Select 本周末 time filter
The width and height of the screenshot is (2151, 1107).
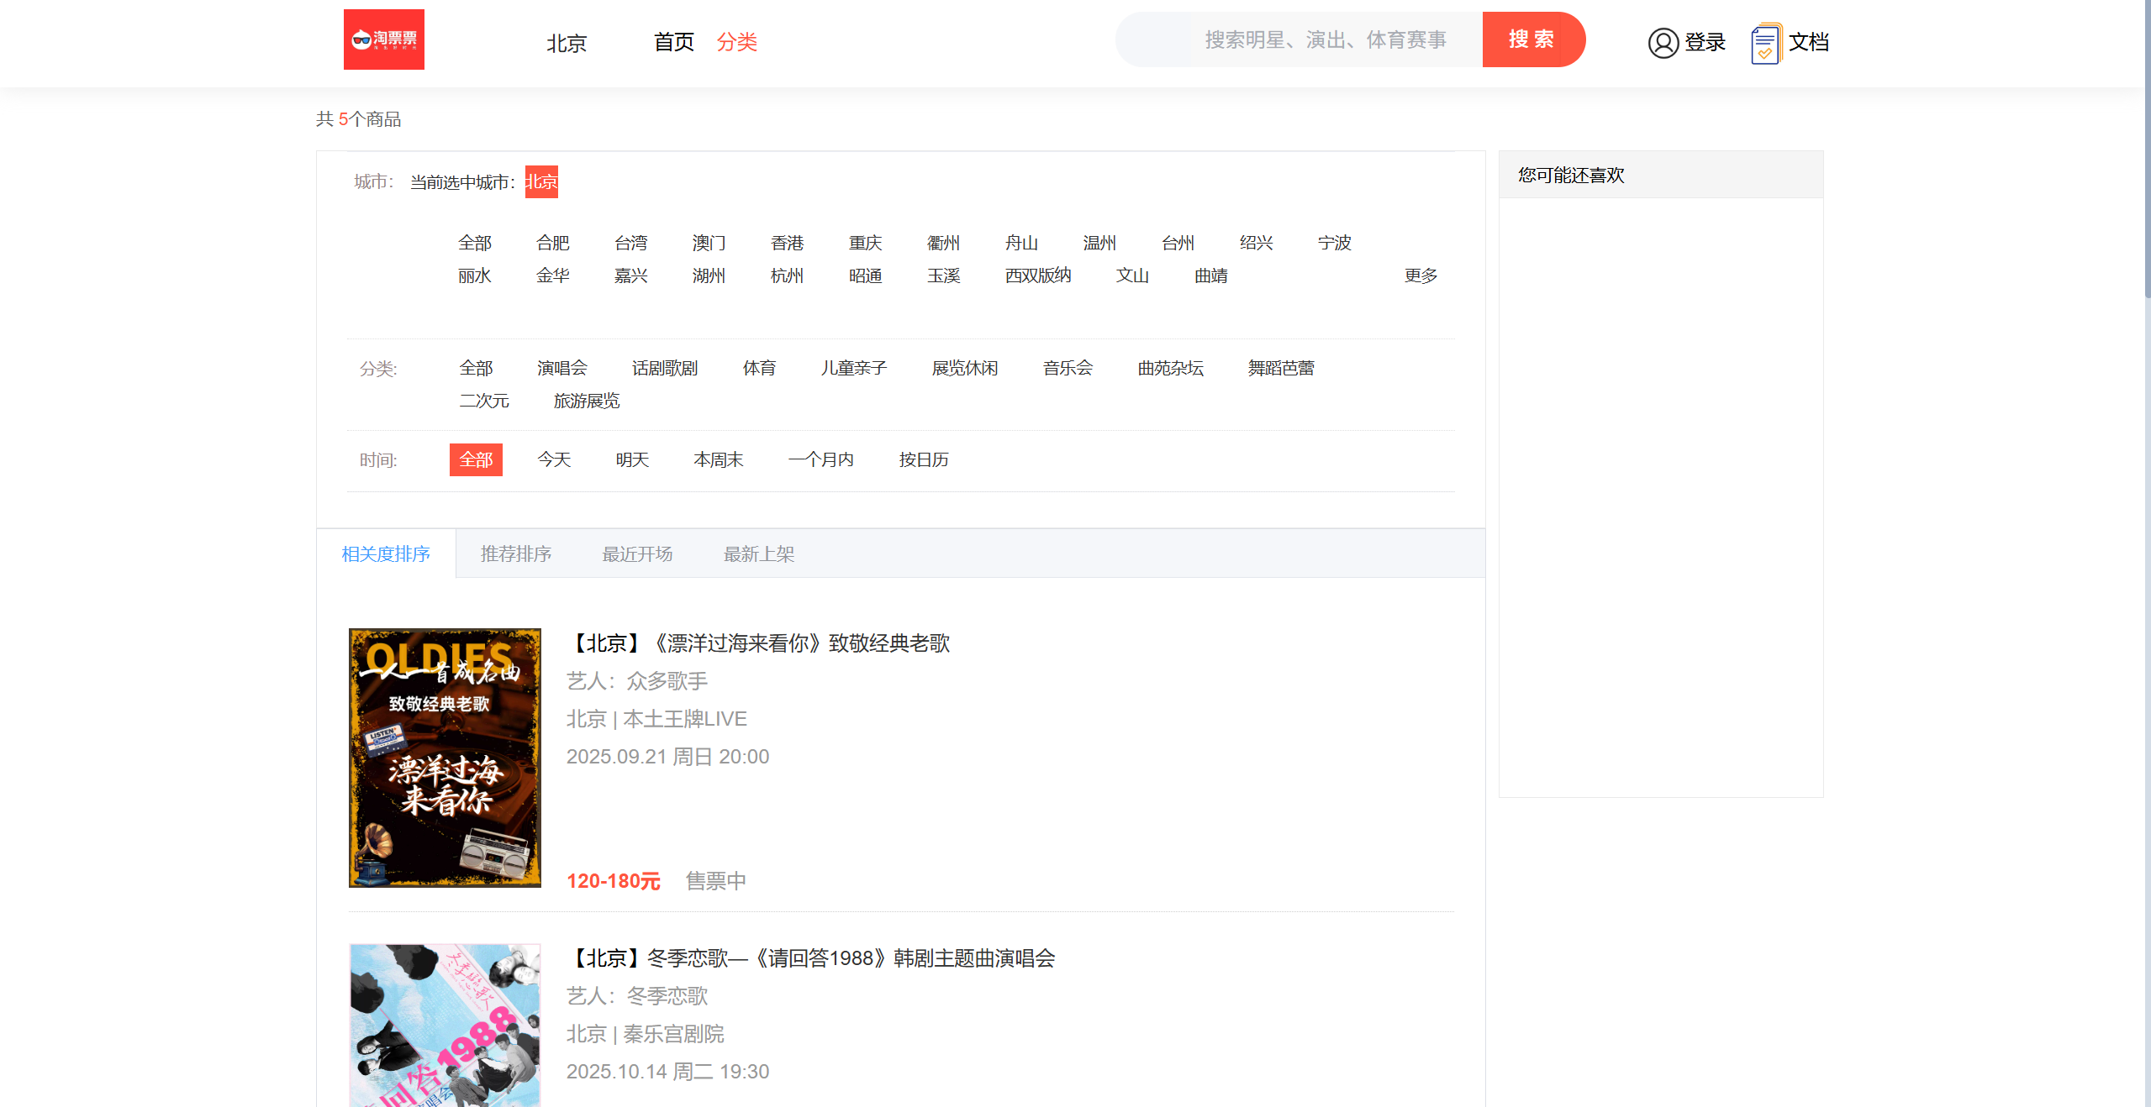click(718, 459)
